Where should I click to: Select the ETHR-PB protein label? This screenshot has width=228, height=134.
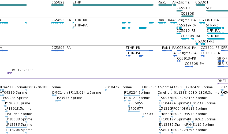coord(133,48)
